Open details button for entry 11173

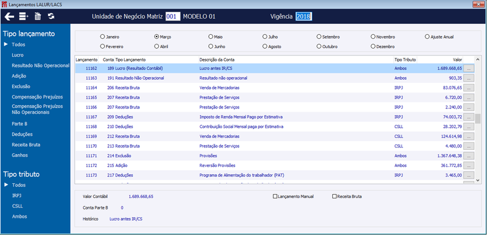pyautogui.click(x=468, y=175)
